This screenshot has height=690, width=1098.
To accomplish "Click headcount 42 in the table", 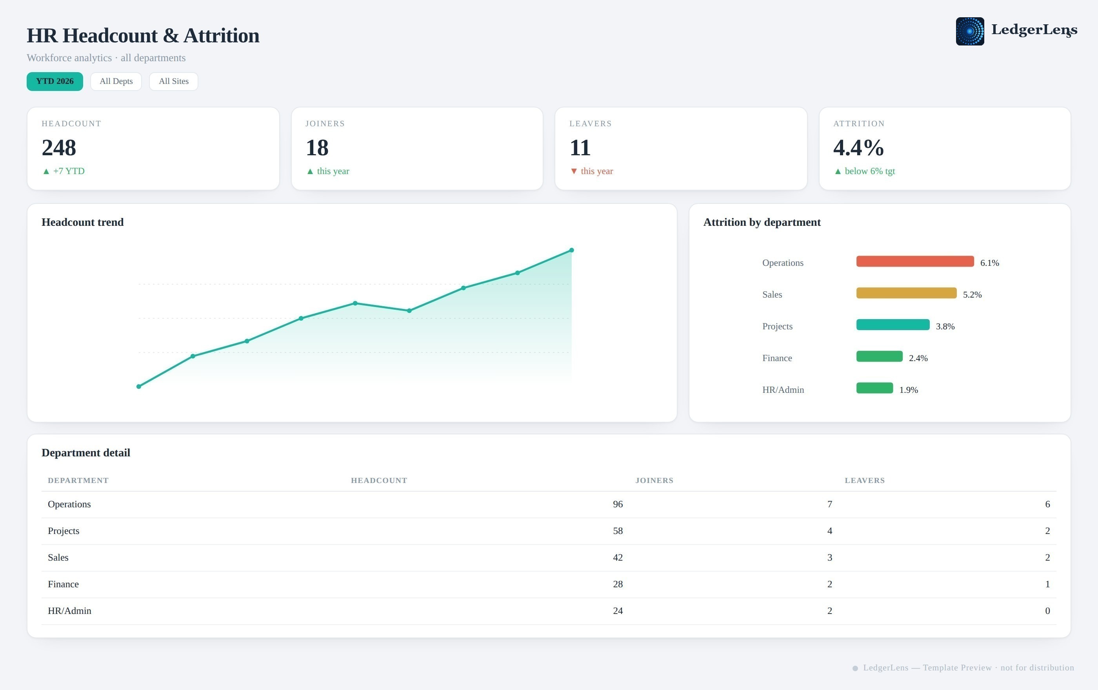I will 618,558.
